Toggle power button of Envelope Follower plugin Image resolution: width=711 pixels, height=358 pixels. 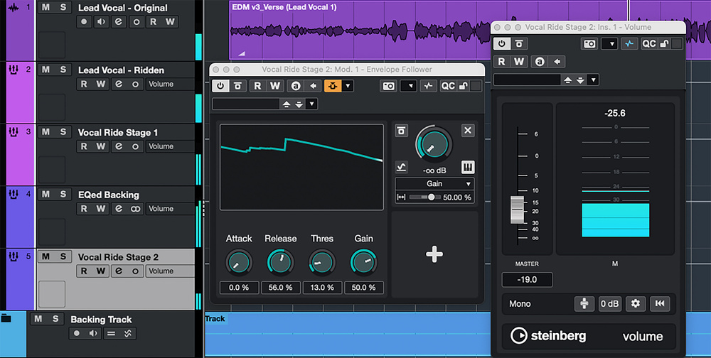pos(220,86)
